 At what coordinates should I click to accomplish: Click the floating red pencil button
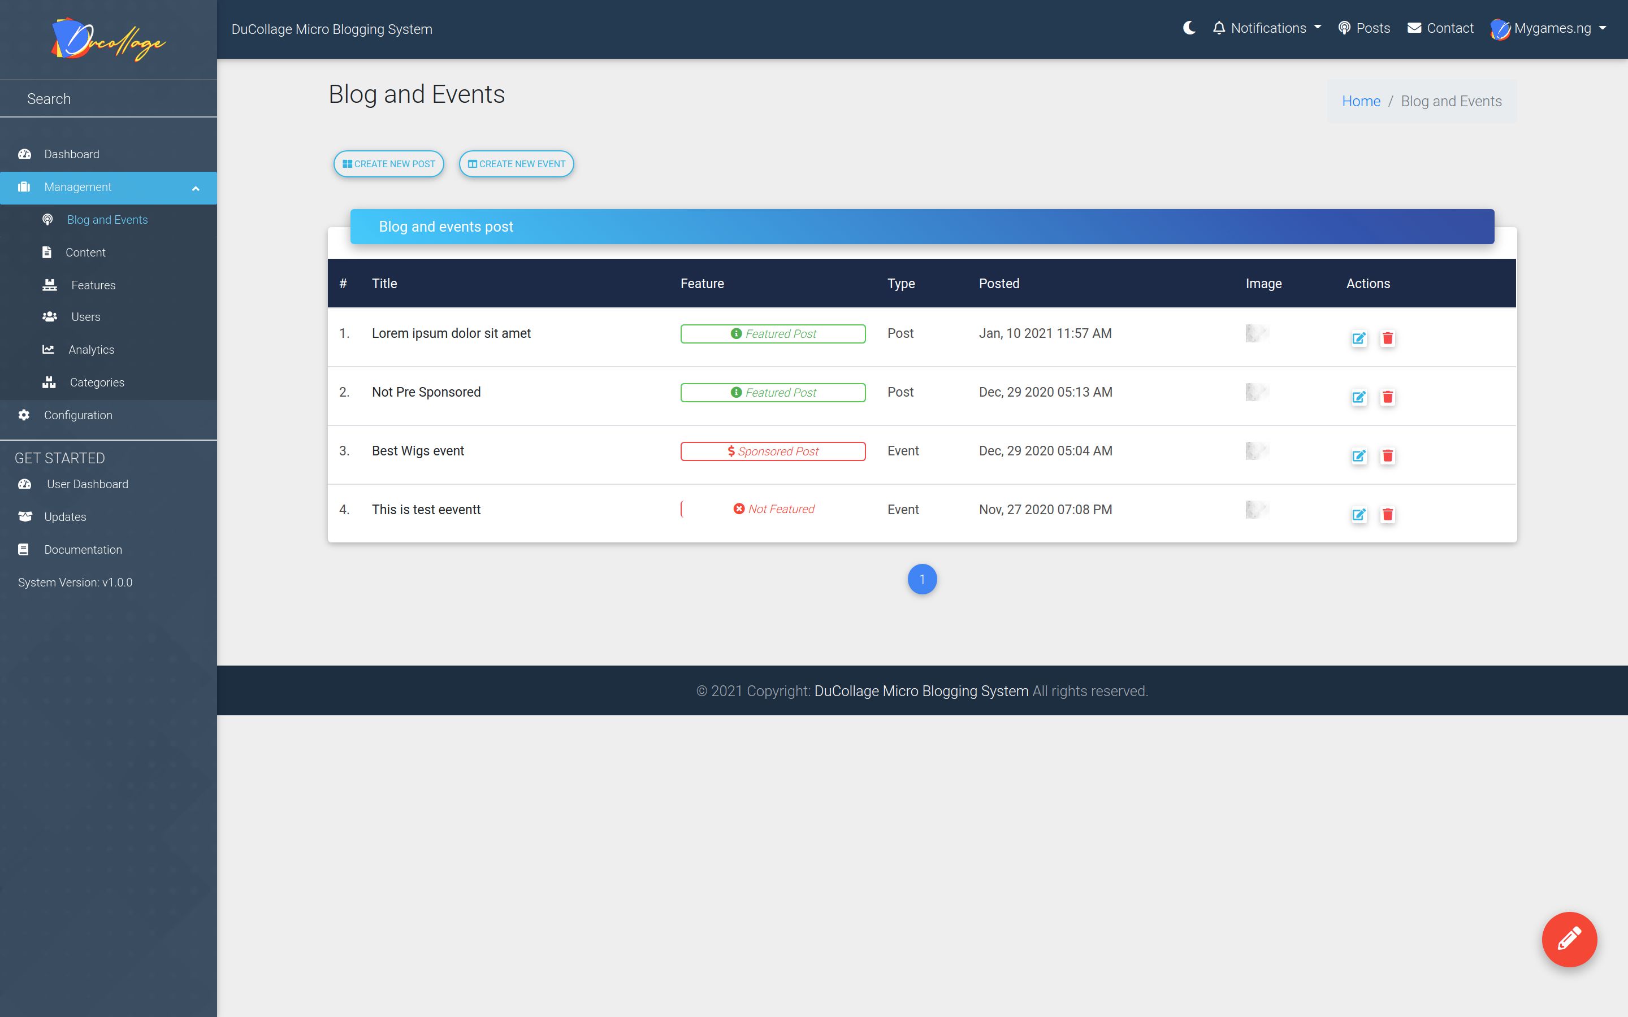pyautogui.click(x=1569, y=939)
